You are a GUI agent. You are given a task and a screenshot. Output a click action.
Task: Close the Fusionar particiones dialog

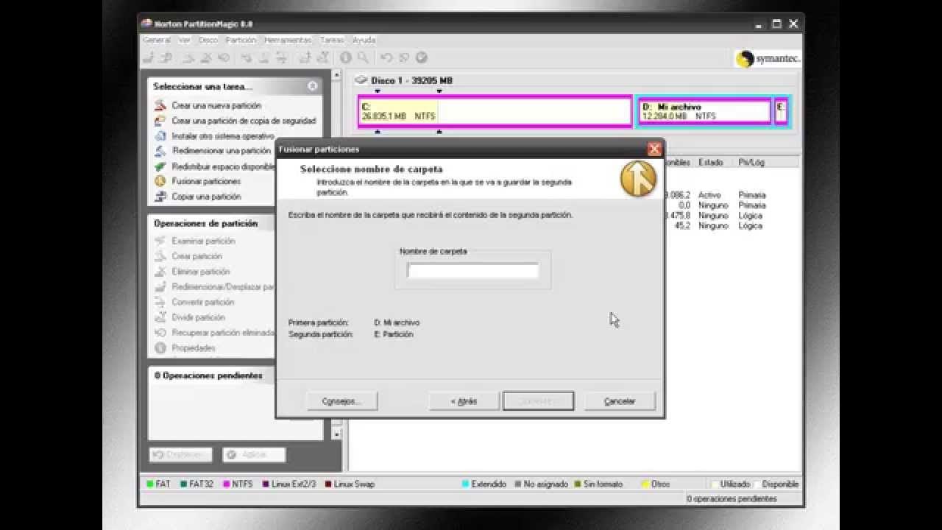point(654,149)
